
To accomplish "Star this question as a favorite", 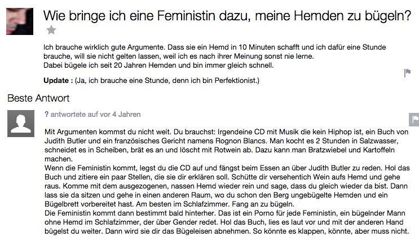I will pyautogui.click(x=51, y=30).
